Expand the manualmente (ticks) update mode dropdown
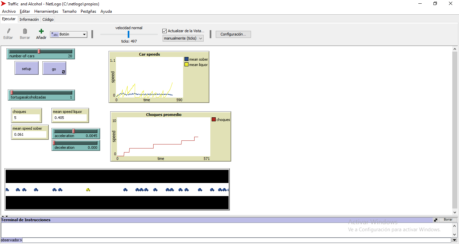Viewport: 459px width, 244px height. click(183, 38)
